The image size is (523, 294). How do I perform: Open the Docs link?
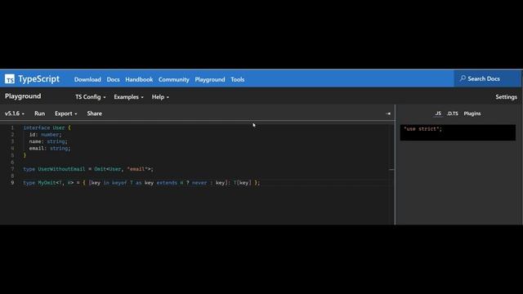[113, 79]
